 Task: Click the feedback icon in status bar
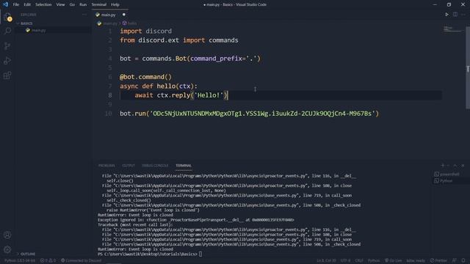(x=455, y=260)
